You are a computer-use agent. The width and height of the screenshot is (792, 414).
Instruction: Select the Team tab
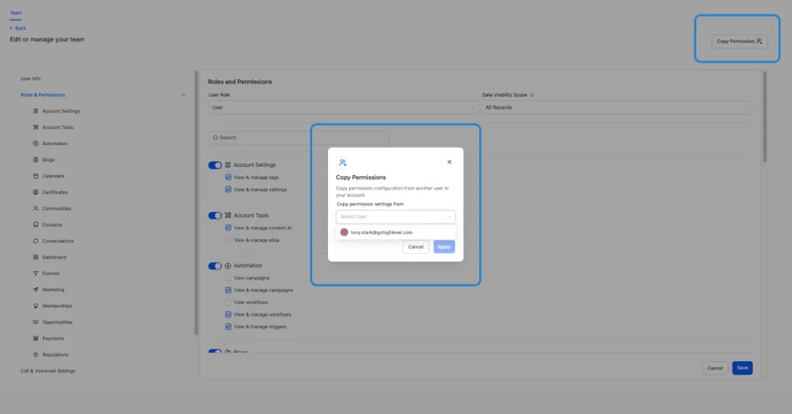tap(16, 13)
